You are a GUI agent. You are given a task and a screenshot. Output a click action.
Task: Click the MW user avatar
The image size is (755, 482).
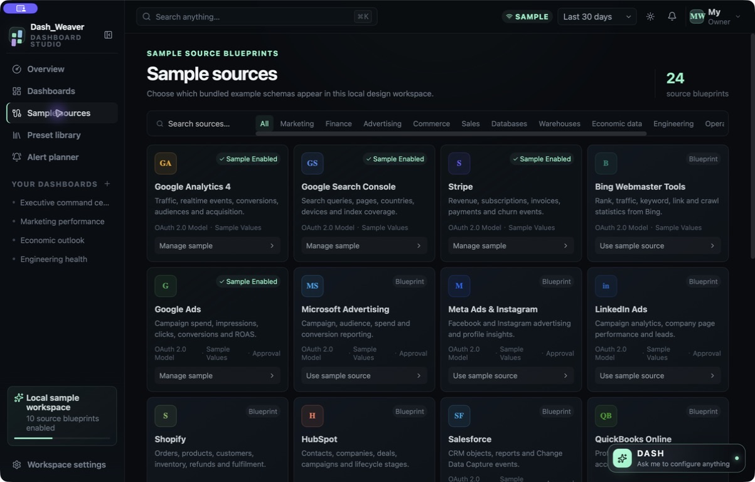tap(697, 16)
